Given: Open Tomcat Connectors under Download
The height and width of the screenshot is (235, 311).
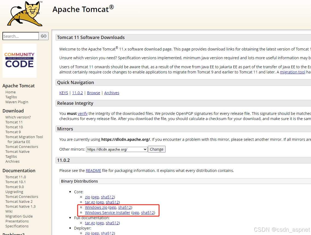Looking at the screenshot, I should point(22,147).
